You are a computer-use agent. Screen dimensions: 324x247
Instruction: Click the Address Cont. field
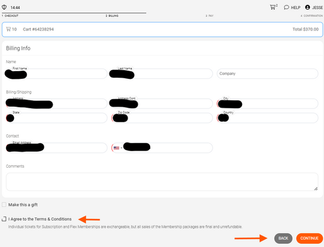(161, 104)
